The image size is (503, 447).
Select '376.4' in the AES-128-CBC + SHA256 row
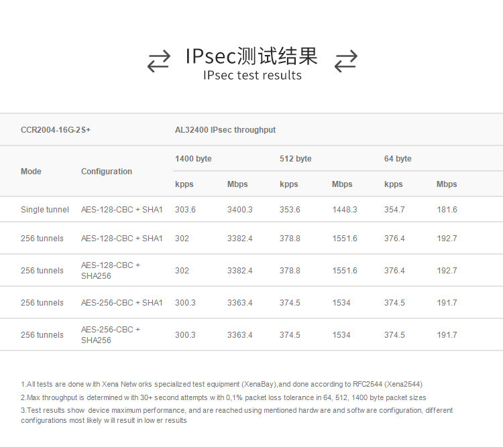click(394, 271)
